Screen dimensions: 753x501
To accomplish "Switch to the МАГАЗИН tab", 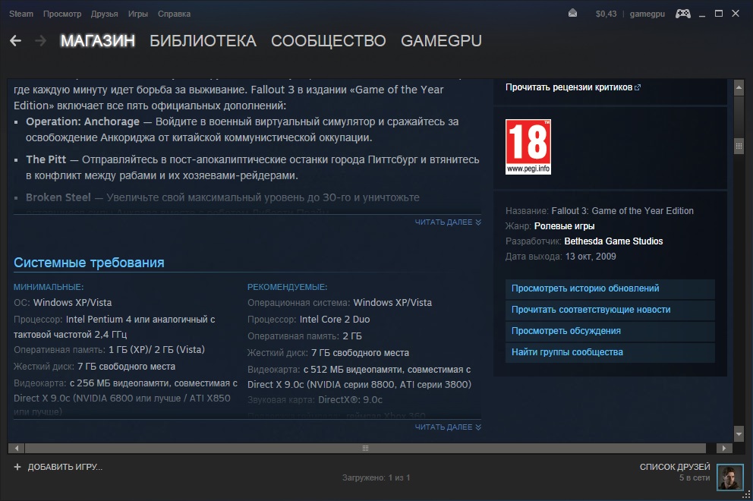I will (97, 41).
